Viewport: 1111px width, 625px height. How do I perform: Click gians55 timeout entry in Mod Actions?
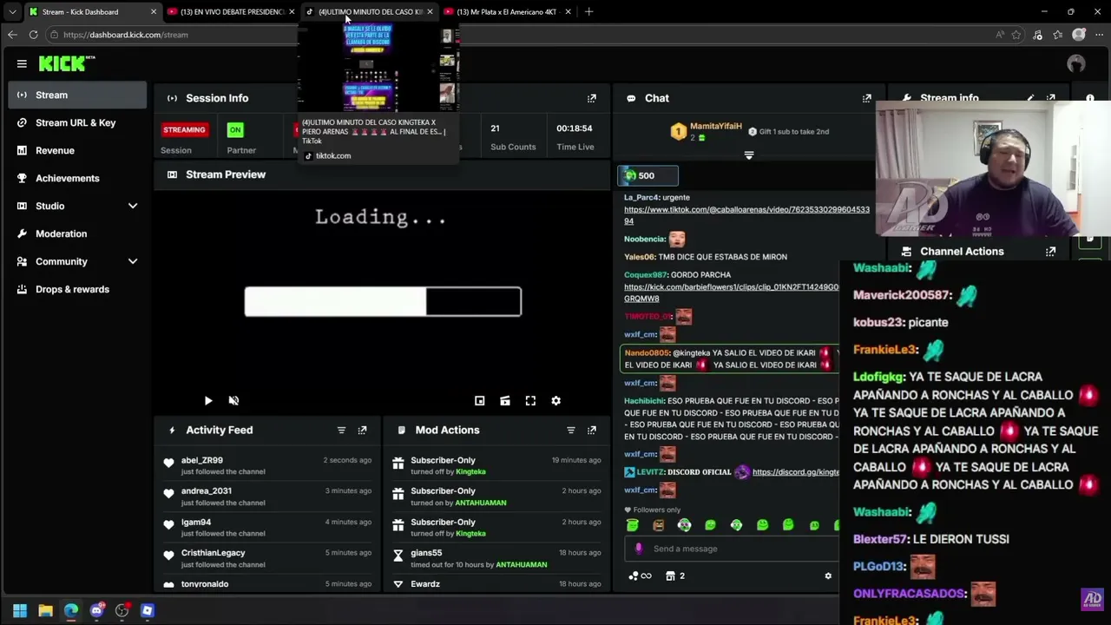498,558
